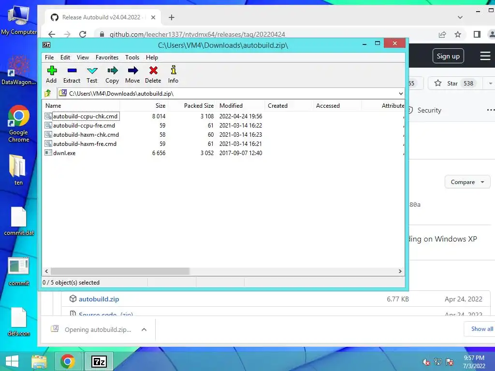Image resolution: width=495 pixels, height=371 pixels.
Task: Sort by Packed Size column header
Action: click(192, 106)
